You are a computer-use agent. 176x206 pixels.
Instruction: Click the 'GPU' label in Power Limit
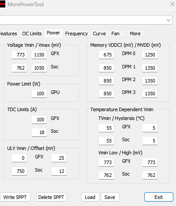[55, 92]
